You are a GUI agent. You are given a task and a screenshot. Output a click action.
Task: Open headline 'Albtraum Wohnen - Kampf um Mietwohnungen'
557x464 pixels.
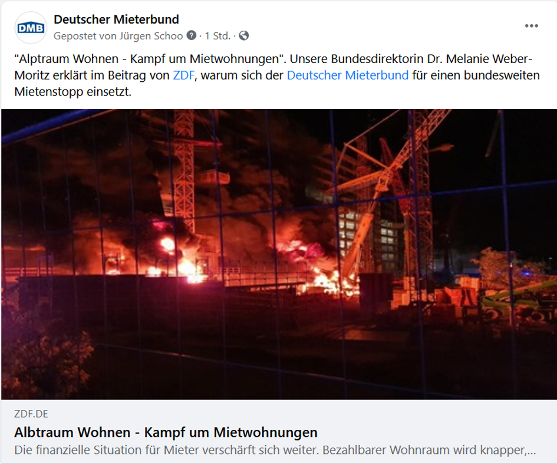click(x=166, y=432)
